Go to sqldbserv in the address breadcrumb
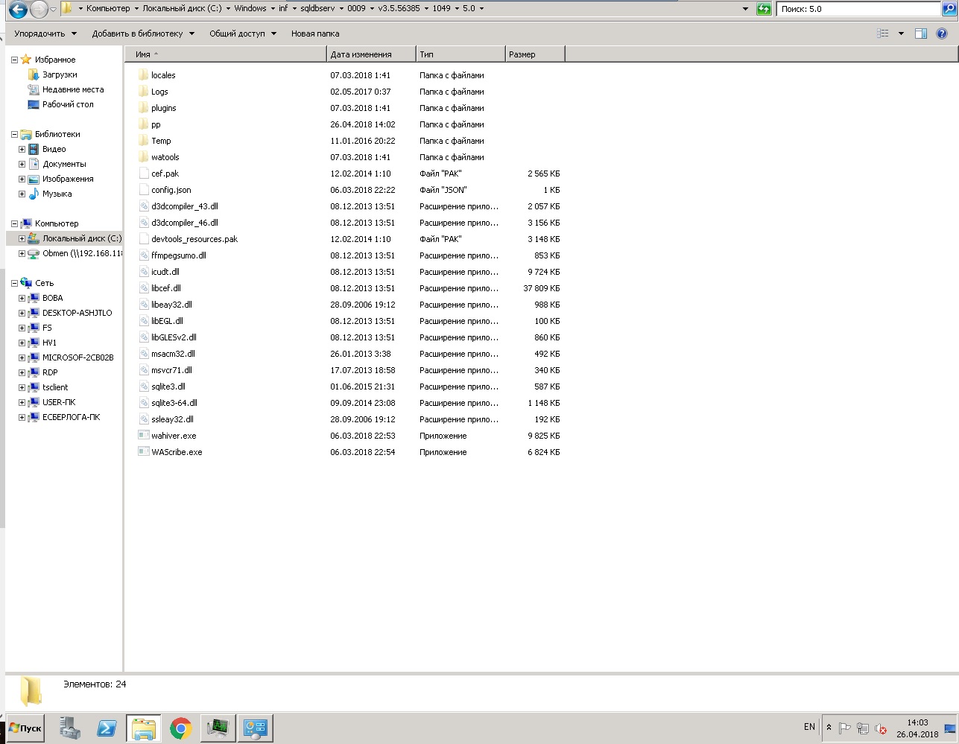Screen dimensions: 959x744 click(x=317, y=9)
